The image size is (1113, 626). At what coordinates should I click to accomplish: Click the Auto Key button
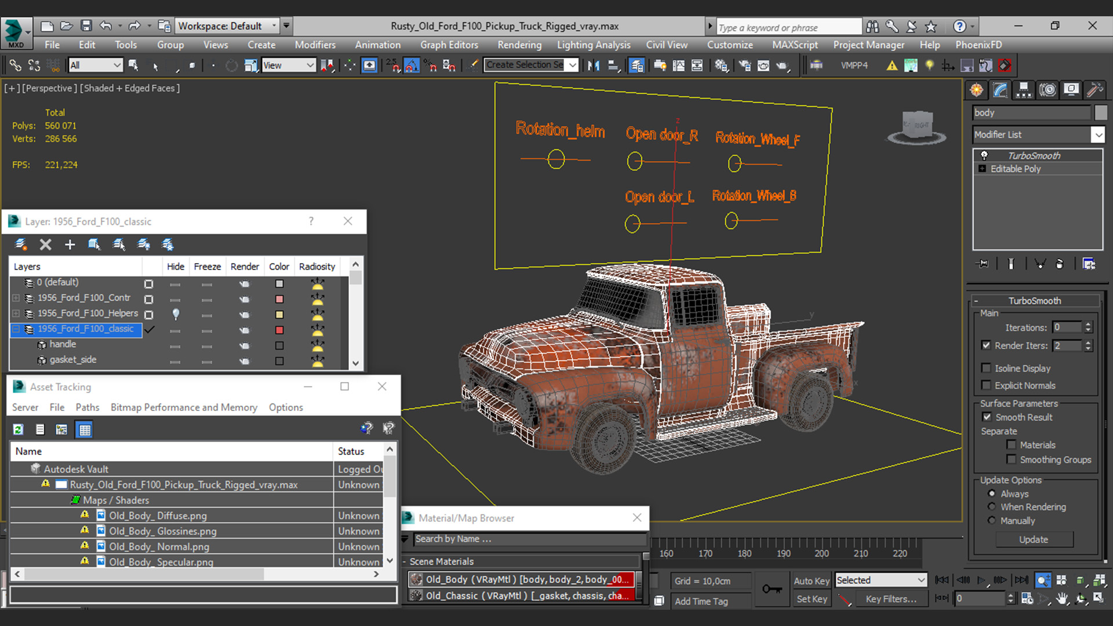coord(812,581)
